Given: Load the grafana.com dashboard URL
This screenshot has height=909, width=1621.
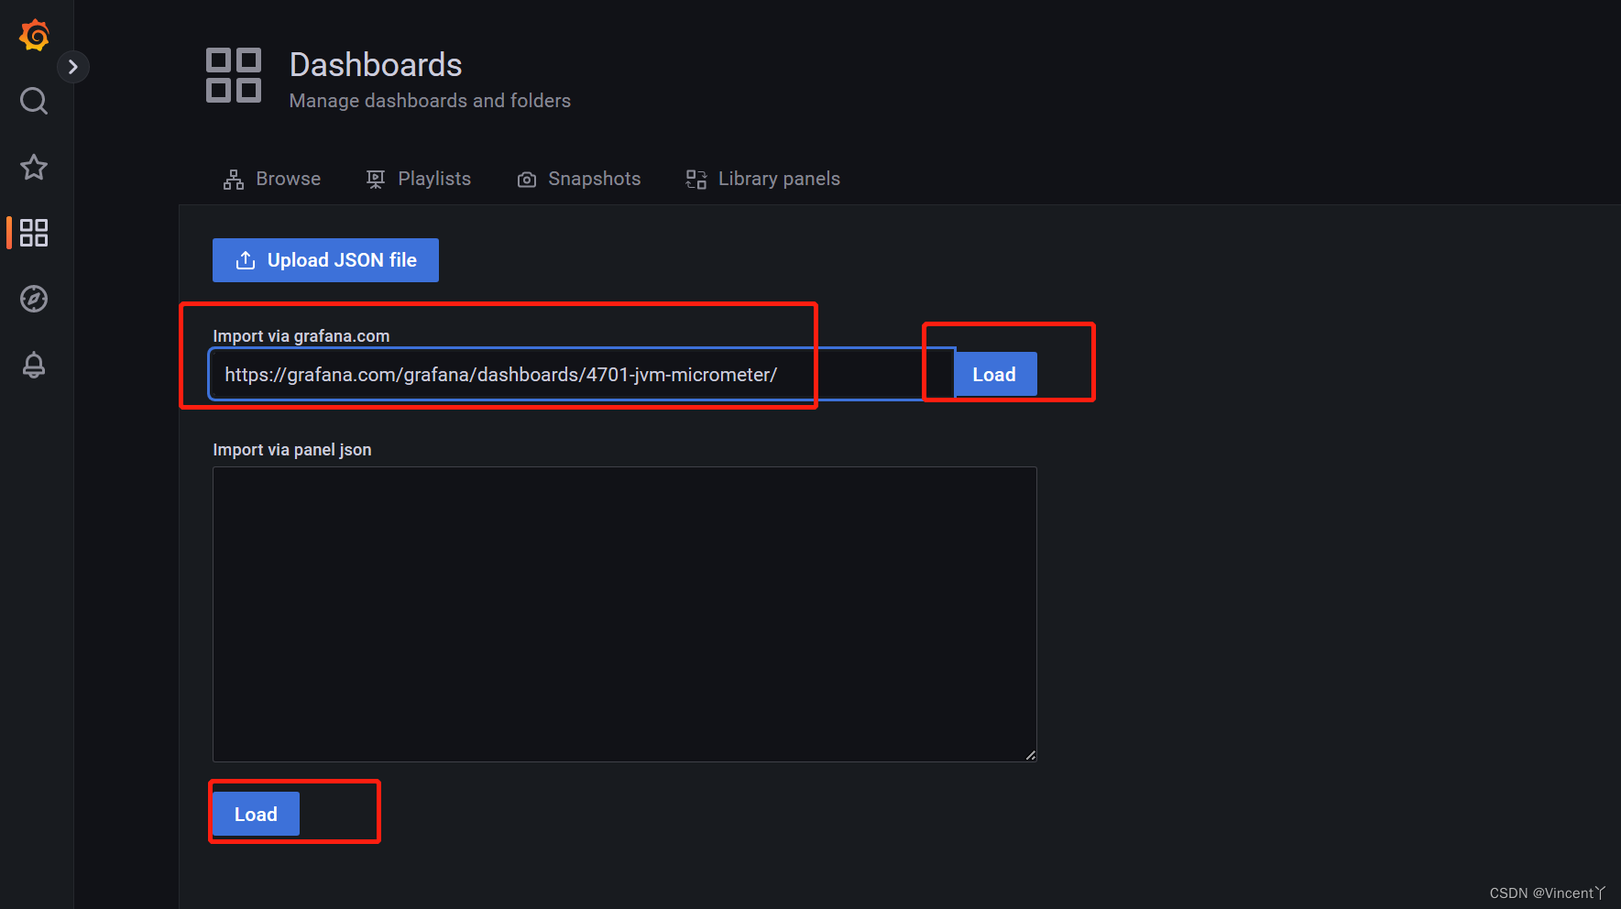Looking at the screenshot, I should click(x=995, y=374).
